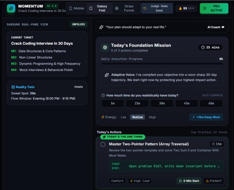Click the flame streak icon
234x190 pixels.
pyautogui.click(x=180, y=8)
